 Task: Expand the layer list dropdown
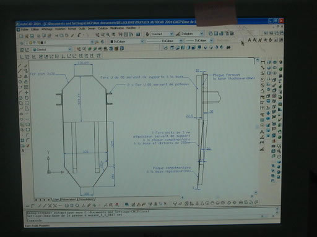pyautogui.click(x=92, y=43)
